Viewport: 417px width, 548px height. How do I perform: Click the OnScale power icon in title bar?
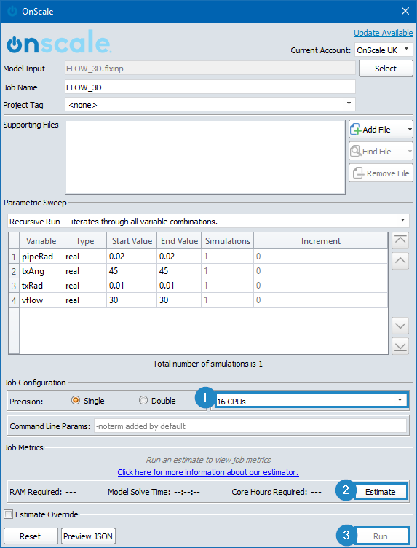point(12,11)
